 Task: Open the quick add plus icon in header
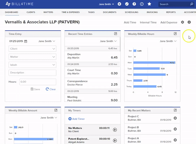click(119, 4)
